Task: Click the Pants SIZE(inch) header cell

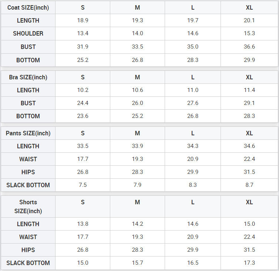Action: pyautogui.click(x=28, y=133)
